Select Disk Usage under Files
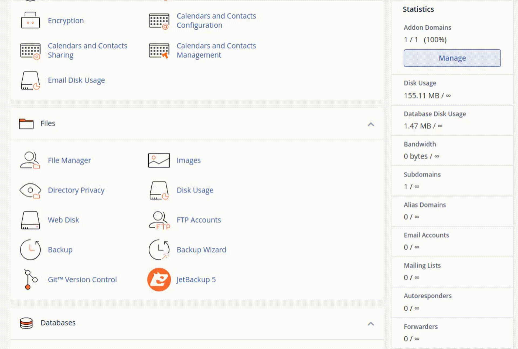This screenshot has width=518, height=349. point(195,190)
